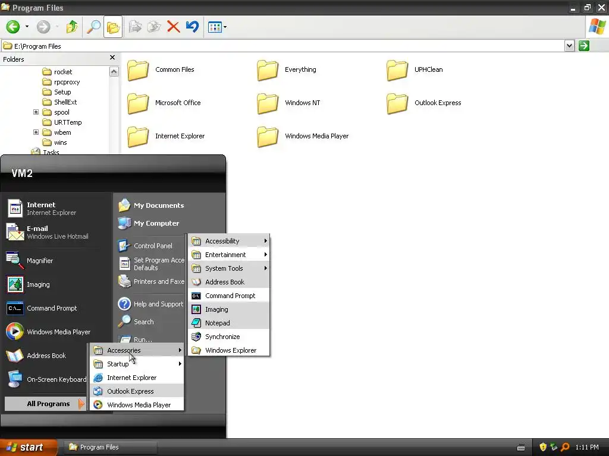Viewport: 609px width, 456px height.
Task: Select the Outlook Express folder in Explorer
Action: [x=424, y=103]
